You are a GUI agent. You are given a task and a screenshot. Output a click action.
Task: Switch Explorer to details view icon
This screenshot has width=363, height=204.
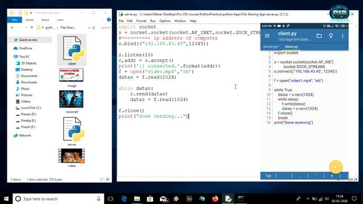tap(102, 179)
